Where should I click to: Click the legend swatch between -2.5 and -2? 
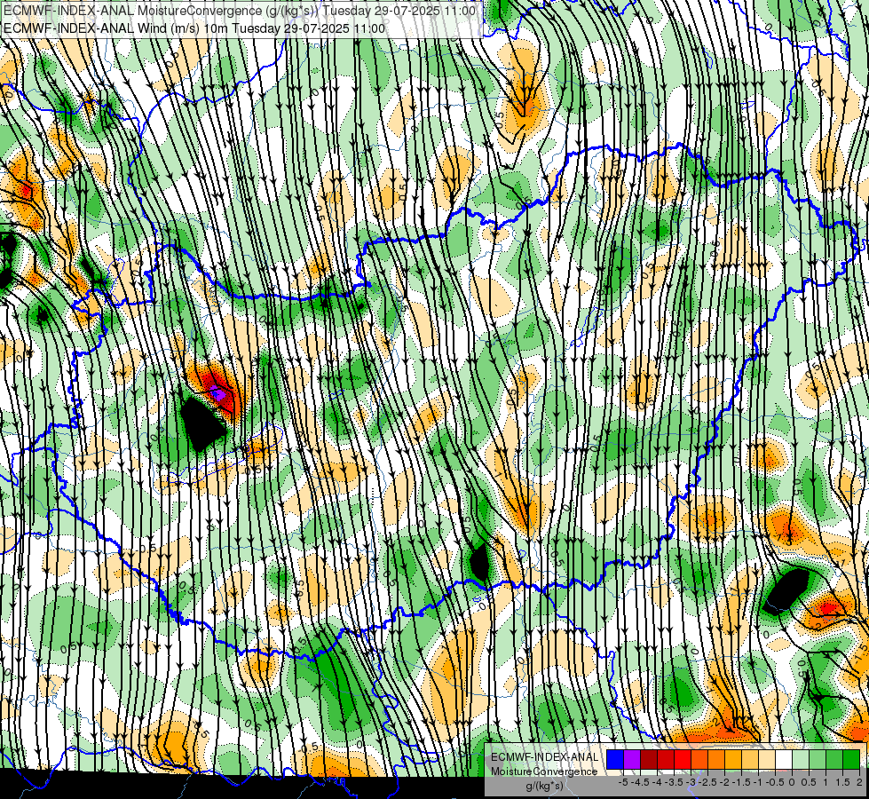point(716,759)
